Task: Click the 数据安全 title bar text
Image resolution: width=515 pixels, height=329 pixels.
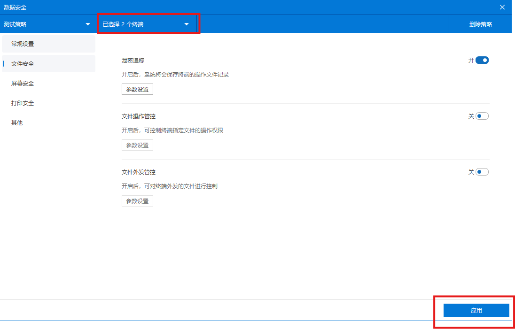Action: (x=16, y=7)
